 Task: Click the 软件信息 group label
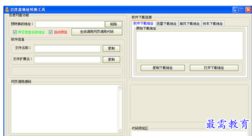(18, 39)
